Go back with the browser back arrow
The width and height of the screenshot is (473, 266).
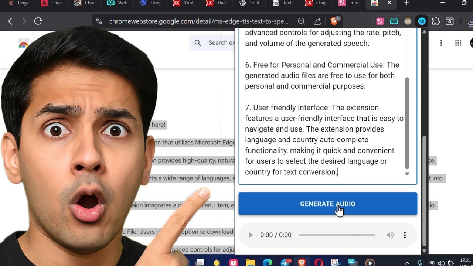(10, 21)
